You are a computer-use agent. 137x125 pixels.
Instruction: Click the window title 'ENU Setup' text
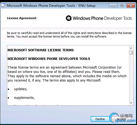click(87, 6)
